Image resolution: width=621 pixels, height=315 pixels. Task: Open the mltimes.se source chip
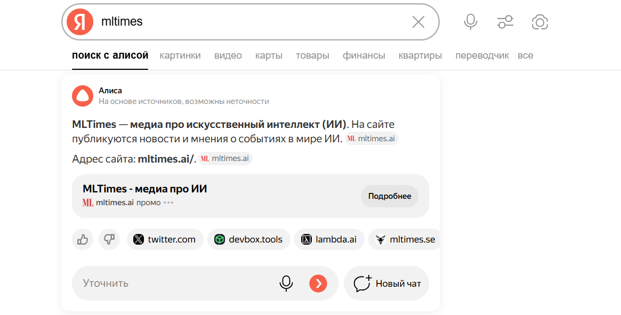405,239
